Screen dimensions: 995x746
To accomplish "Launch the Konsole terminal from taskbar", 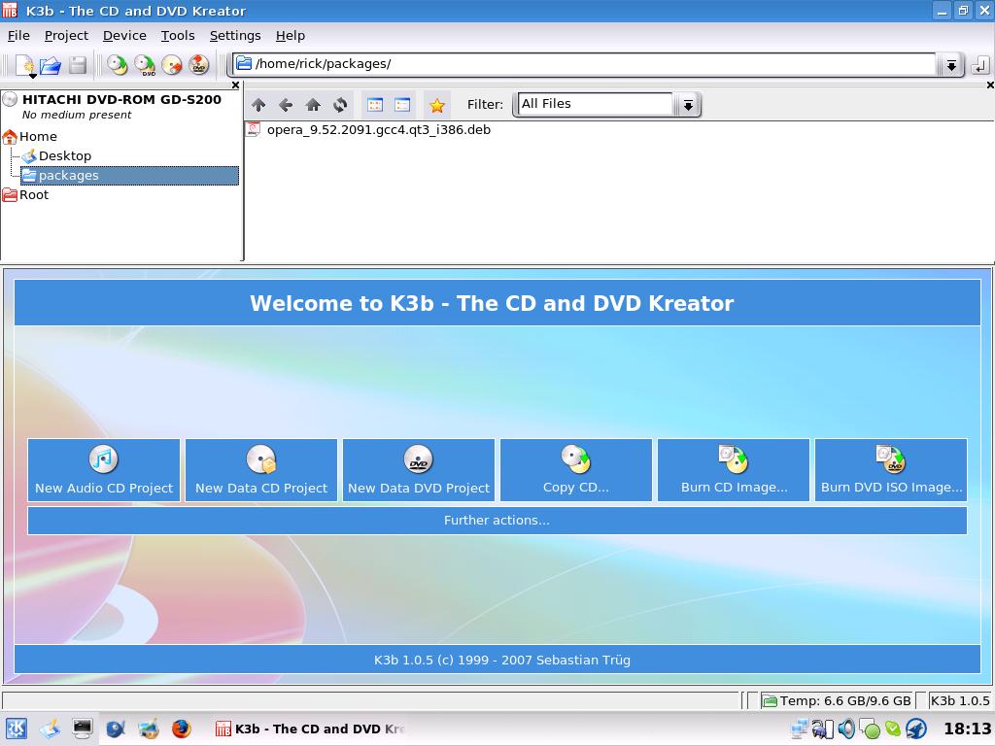I will pyautogui.click(x=83, y=729).
